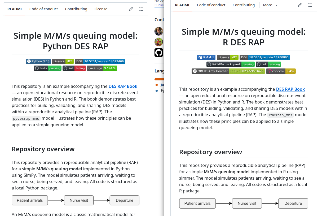Click the Licence MIT badge
This screenshot has height=216, width=322.
(x=63, y=61)
